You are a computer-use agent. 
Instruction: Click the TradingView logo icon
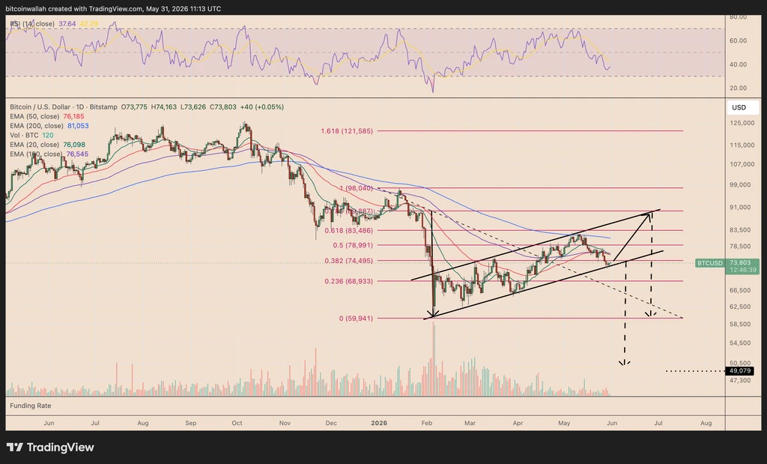15,447
